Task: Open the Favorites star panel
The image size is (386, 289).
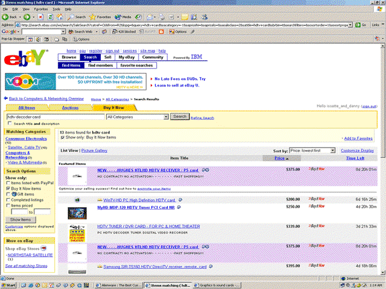Action: pyautogui.click(x=100, y=17)
